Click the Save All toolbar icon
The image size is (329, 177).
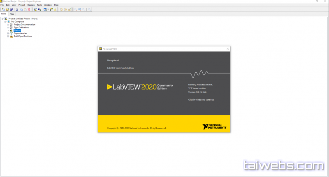pos(12,9)
